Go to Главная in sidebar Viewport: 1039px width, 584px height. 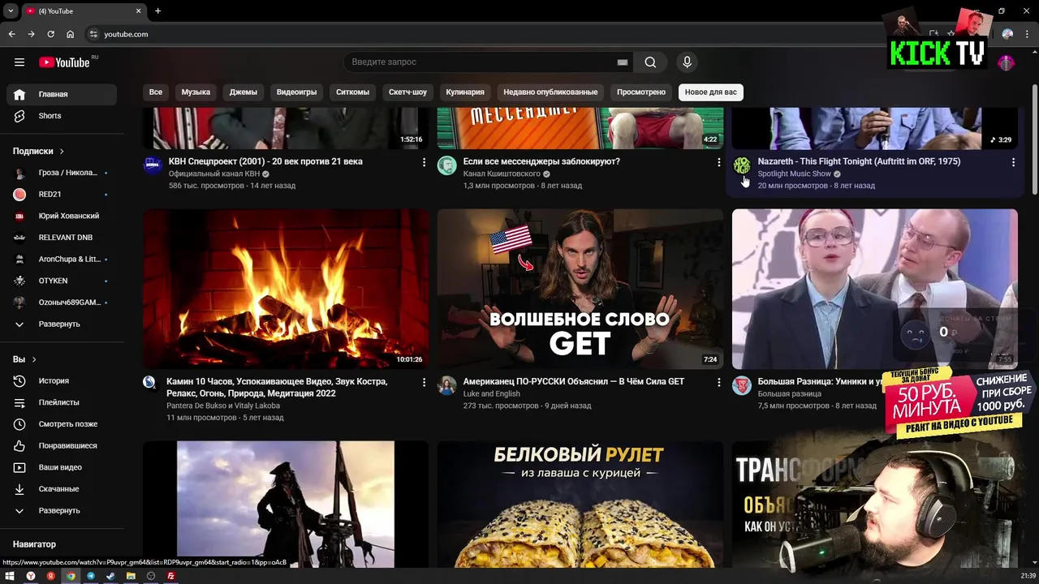coord(62,94)
